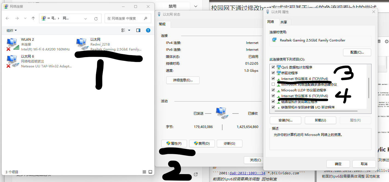
Task: Click 关闭(C) button in status dialog
Action: (x=253, y=160)
